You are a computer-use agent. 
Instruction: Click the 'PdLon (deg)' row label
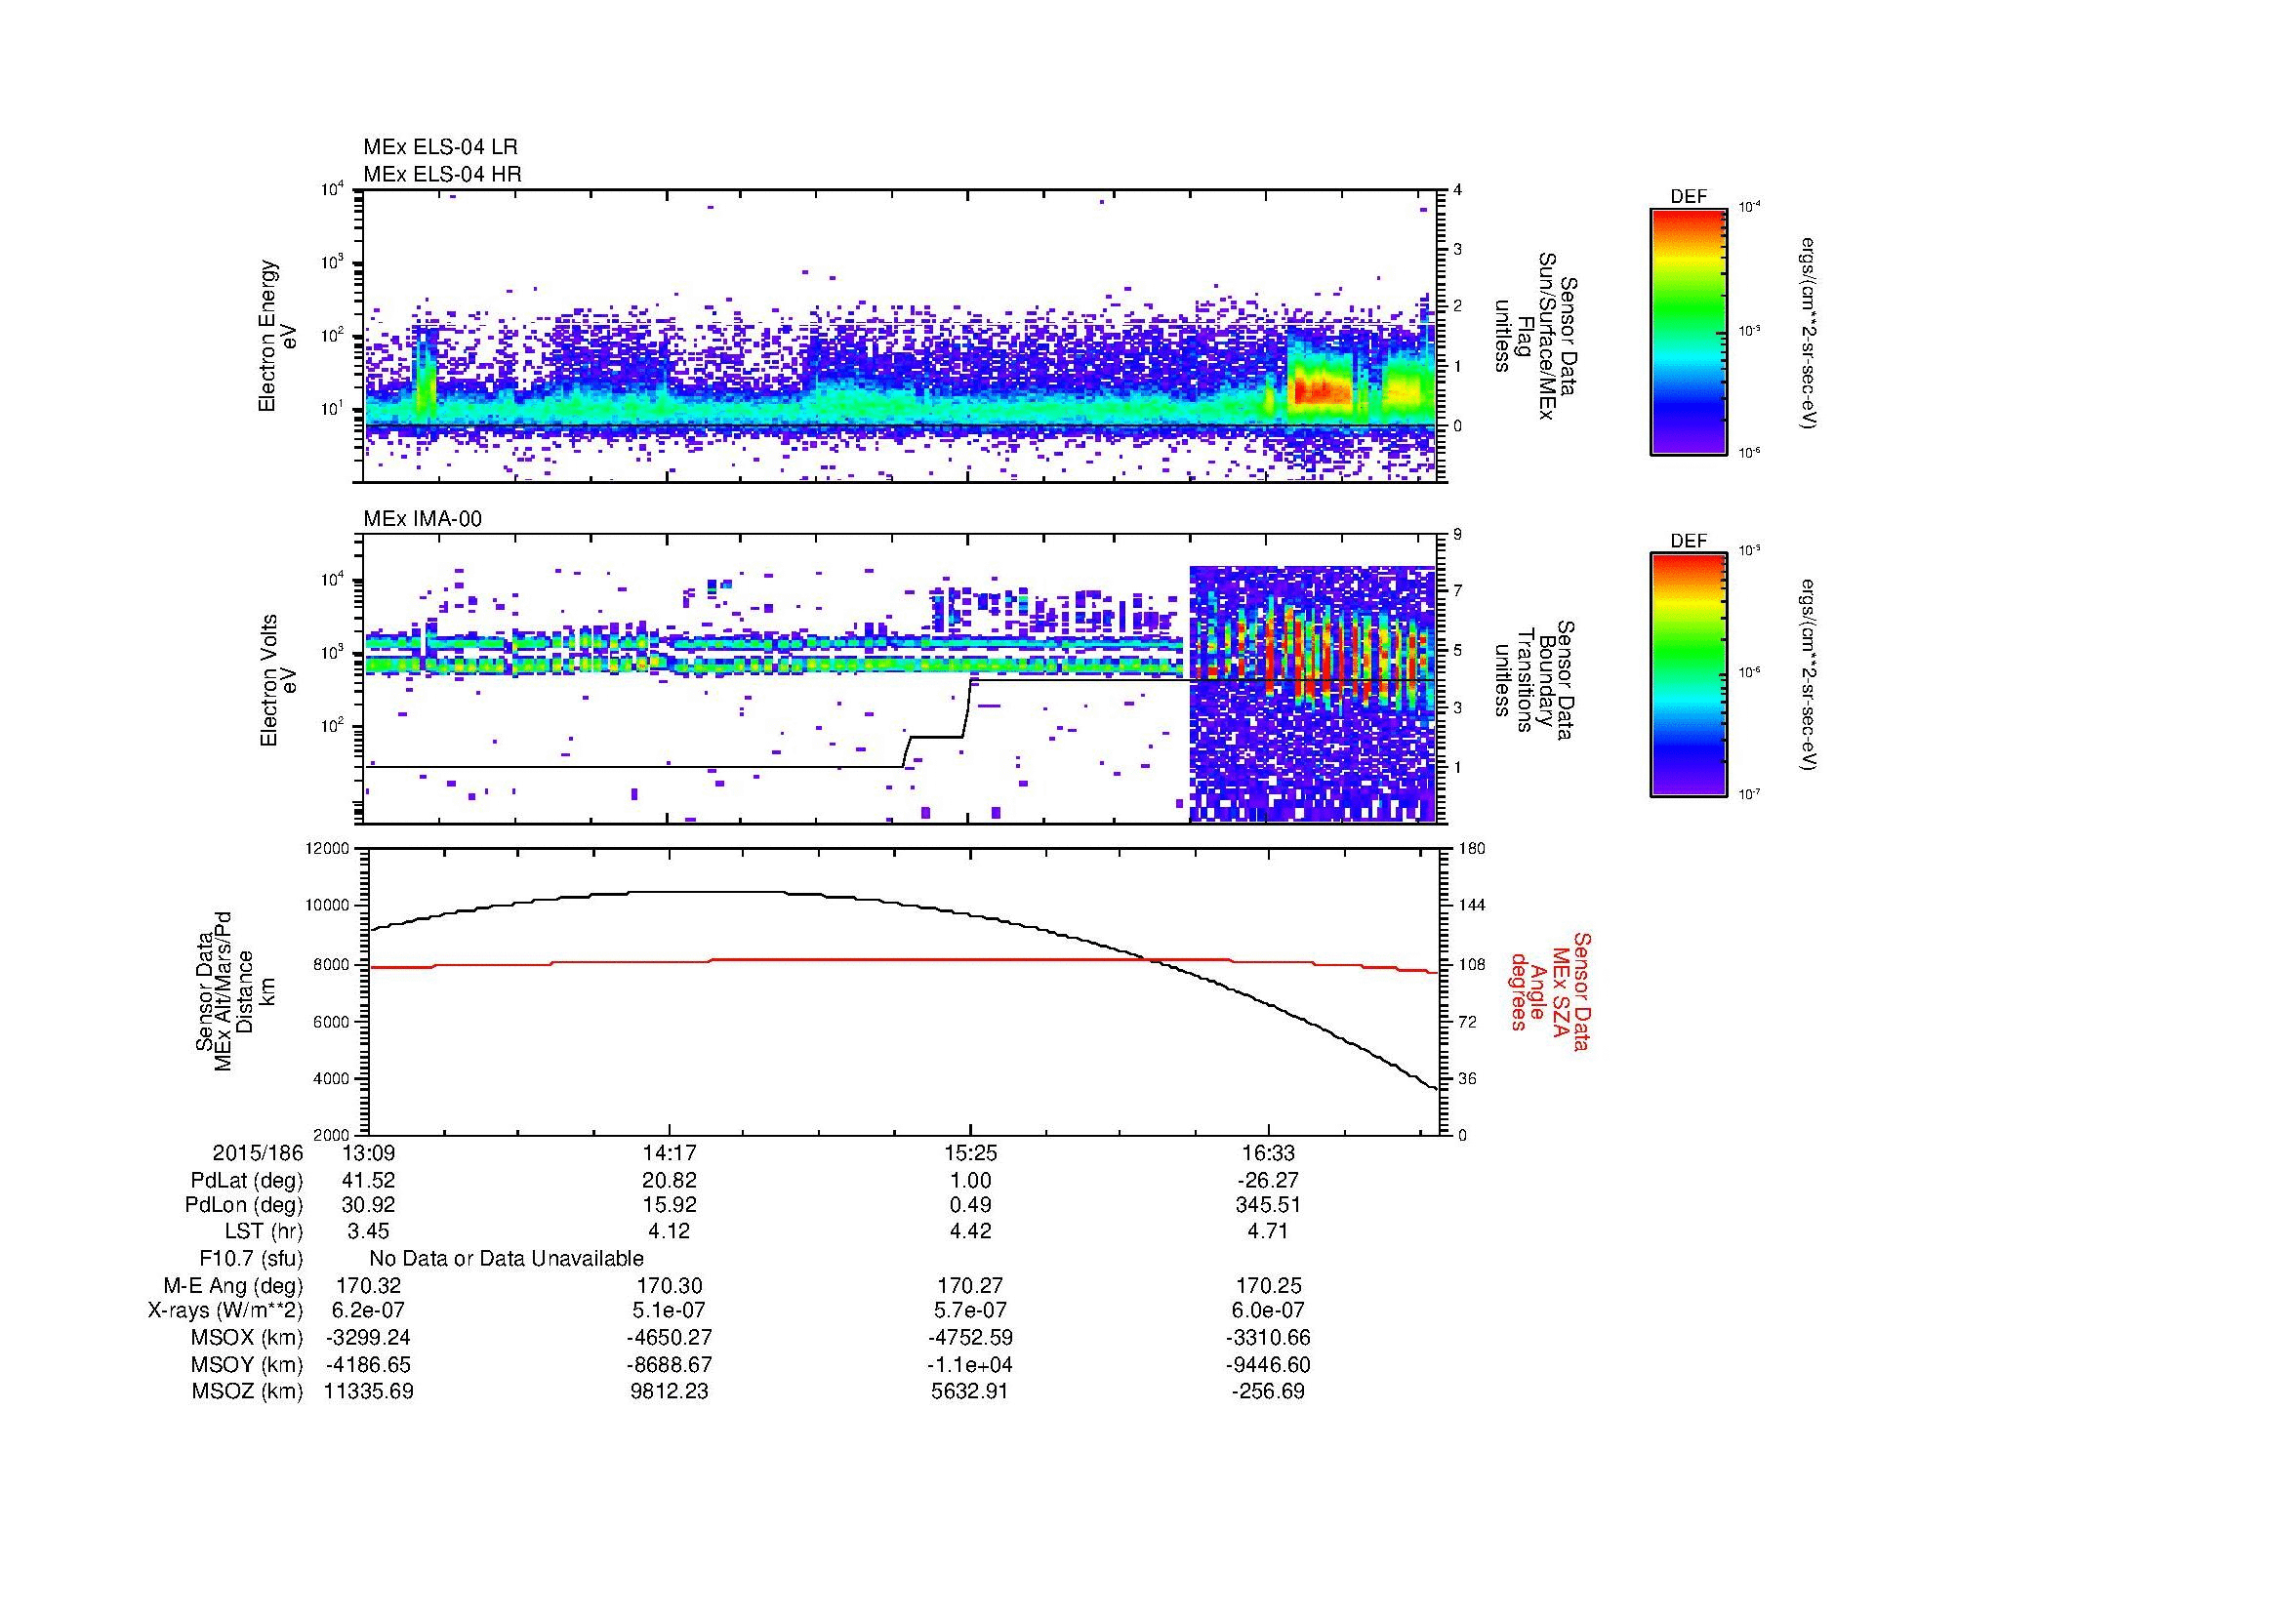tap(245, 1205)
